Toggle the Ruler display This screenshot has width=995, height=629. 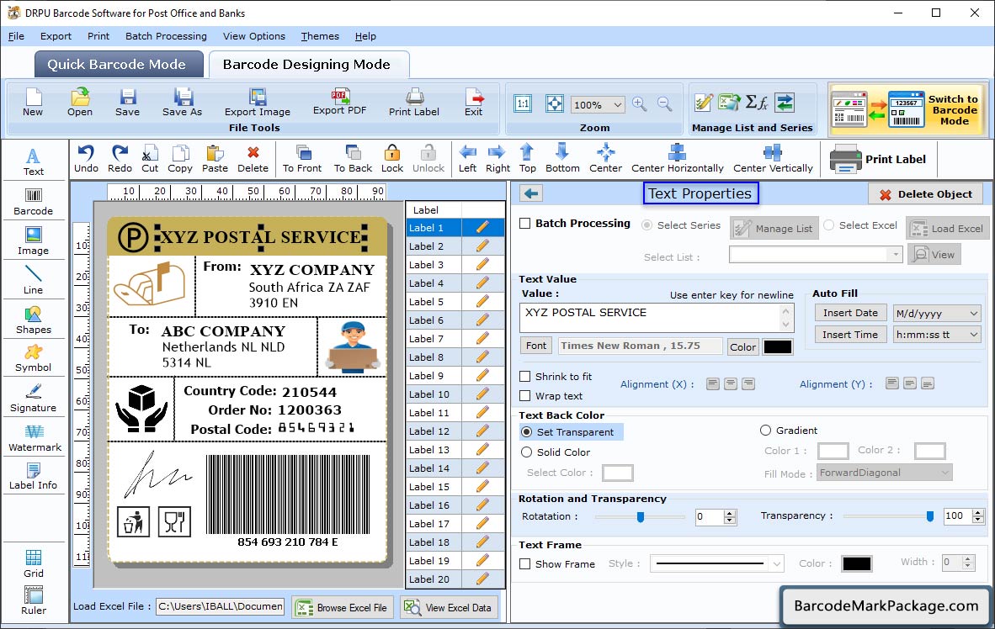[34, 600]
